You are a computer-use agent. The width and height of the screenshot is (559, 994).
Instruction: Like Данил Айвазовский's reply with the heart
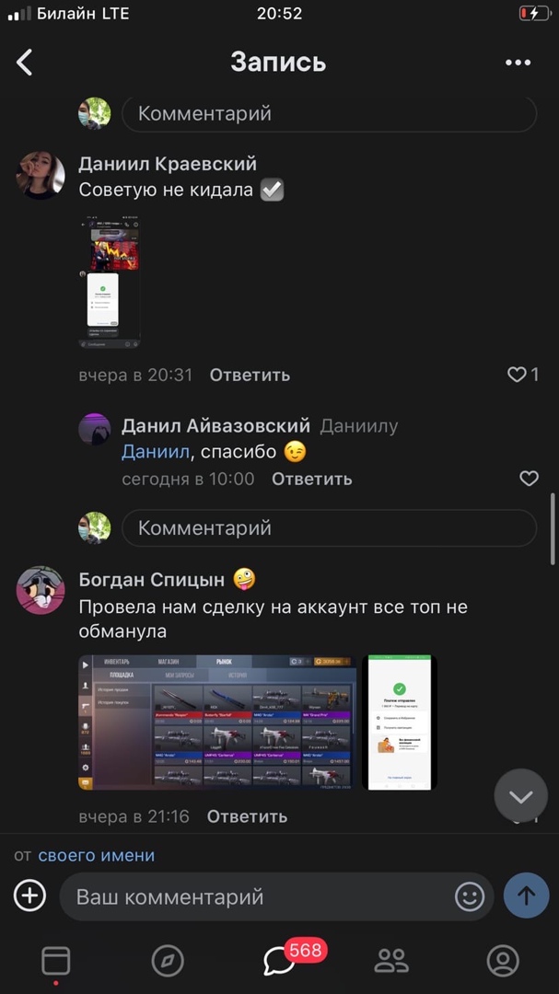(x=529, y=479)
